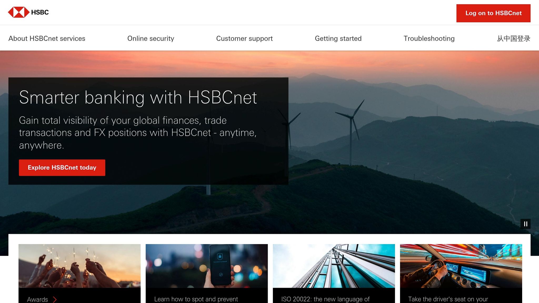This screenshot has height=303, width=539.
Task: Click the HSBC hexagon logo
Action: pyautogui.click(x=19, y=12)
